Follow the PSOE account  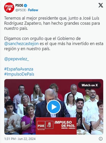(33, 10)
